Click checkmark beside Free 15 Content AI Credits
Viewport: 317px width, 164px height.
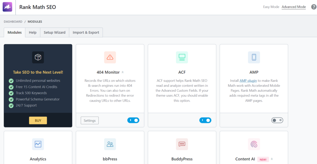click(x=11, y=87)
